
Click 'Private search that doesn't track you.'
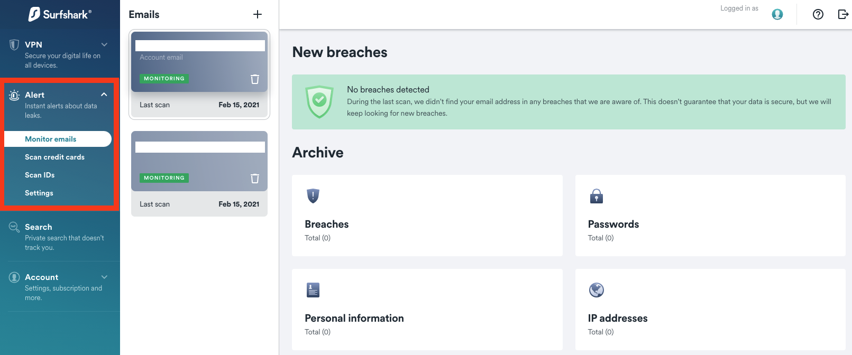pos(65,243)
